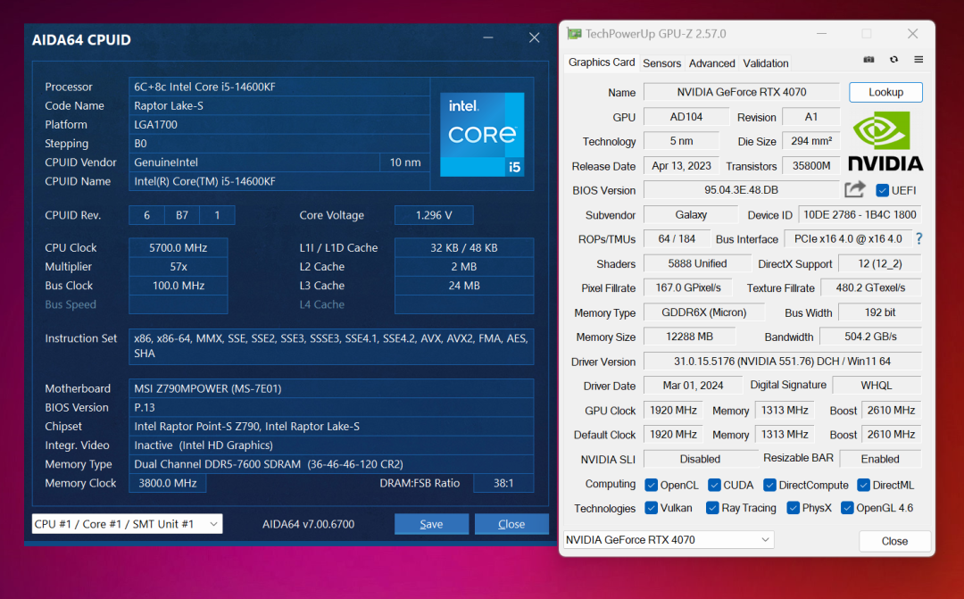Image resolution: width=964 pixels, height=599 pixels.
Task: Click the DRAM:FSB Ratio value 38:1
Action: (x=503, y=483)
